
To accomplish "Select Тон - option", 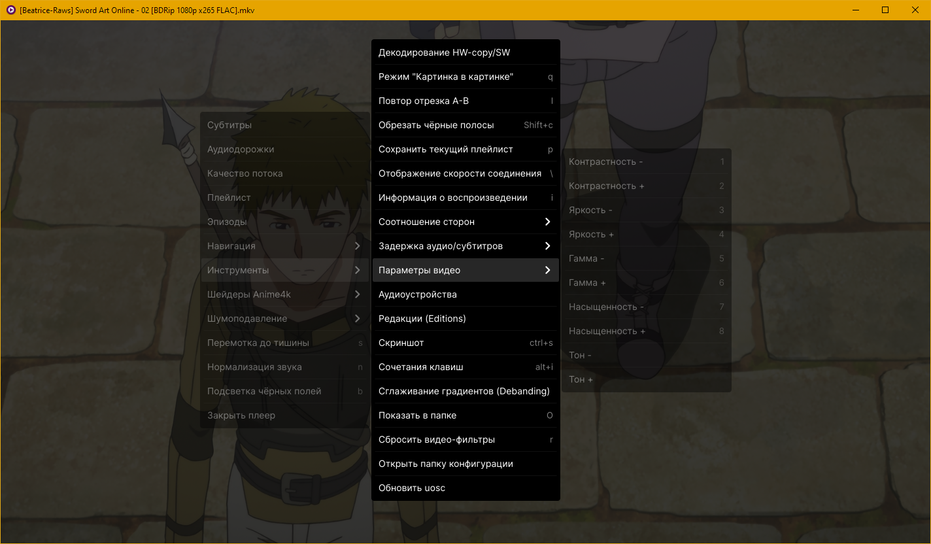I will (x=647, y=355).
